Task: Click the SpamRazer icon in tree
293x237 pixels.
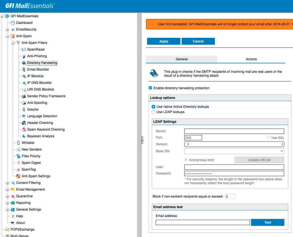Action: (24, 49)
